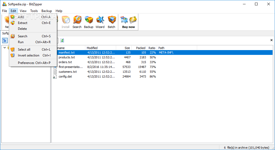Open the Help menu
This screenshot has width=275, height=150.
coord(59,11)
